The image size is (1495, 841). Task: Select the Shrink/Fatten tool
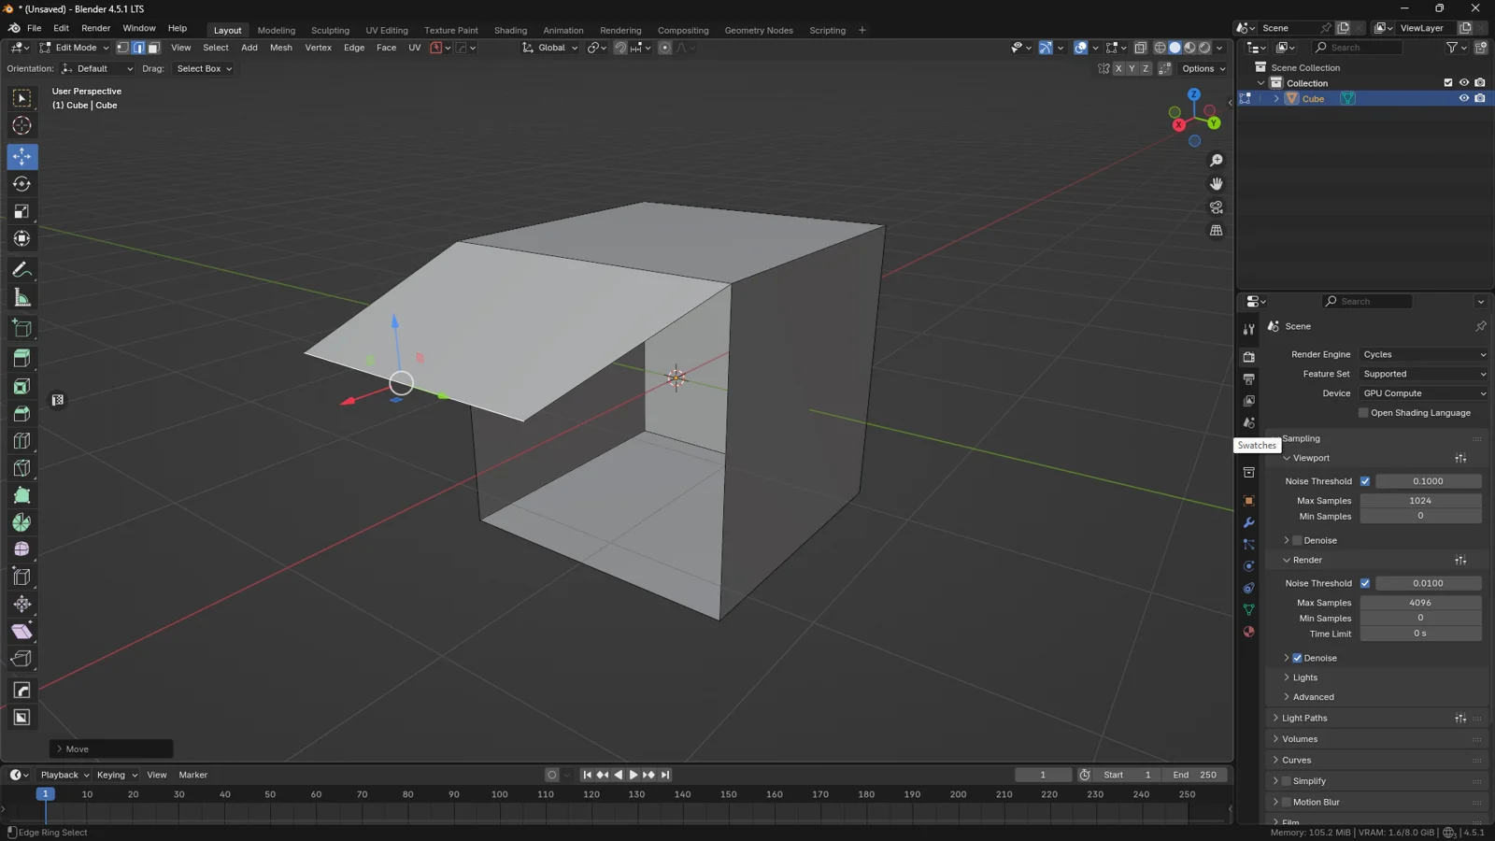pyautogui.click(x=21, y=605)
